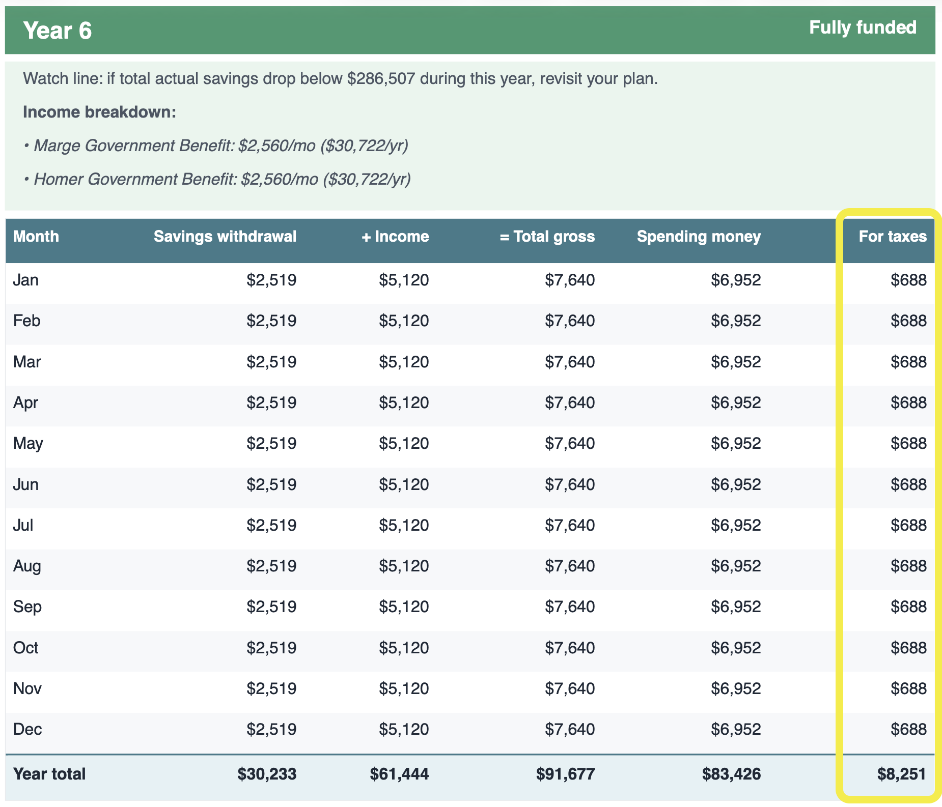Click Jan savings withdrawal $2,519
Viewport: 942px width, 807px height.
pyautogui.click(x=271, y=280)
